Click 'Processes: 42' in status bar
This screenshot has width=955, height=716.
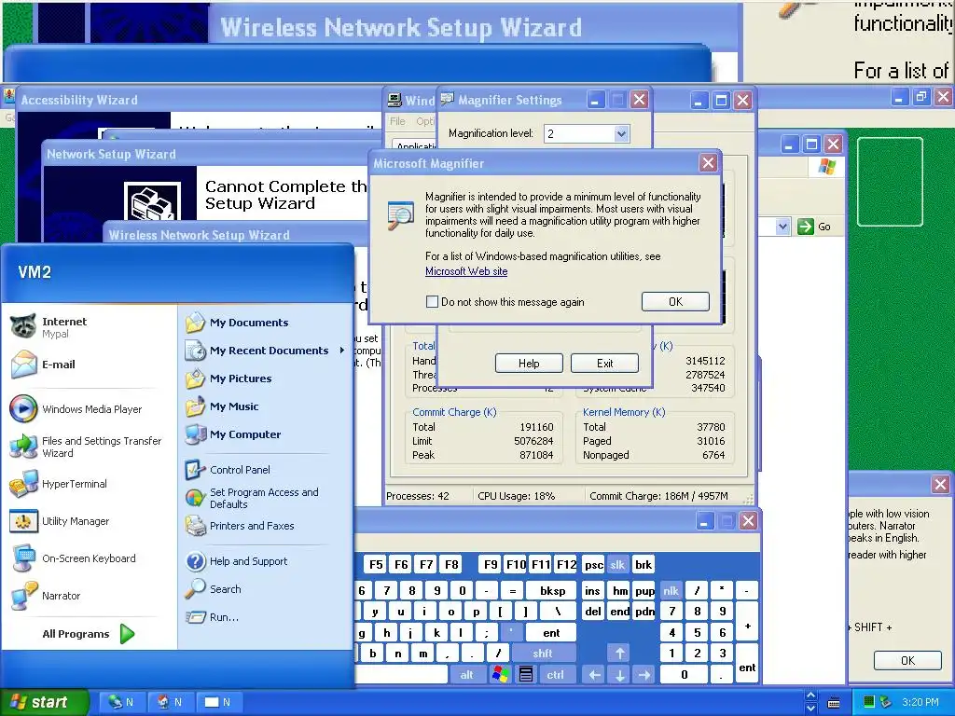pyautogui.click(x=418, y=496)
